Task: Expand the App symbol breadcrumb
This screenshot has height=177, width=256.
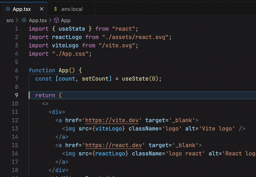Action: point(66,20)
